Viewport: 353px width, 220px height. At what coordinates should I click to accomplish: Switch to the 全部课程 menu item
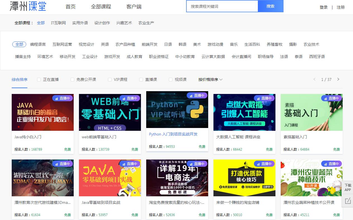101,7
